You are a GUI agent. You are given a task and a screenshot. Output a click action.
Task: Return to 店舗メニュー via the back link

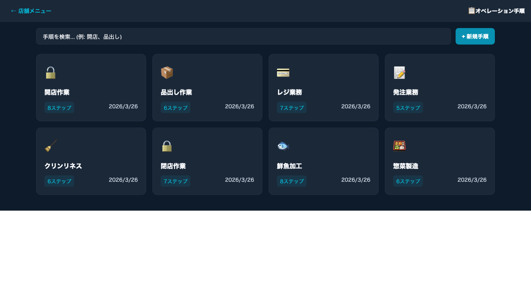[31, 11]
